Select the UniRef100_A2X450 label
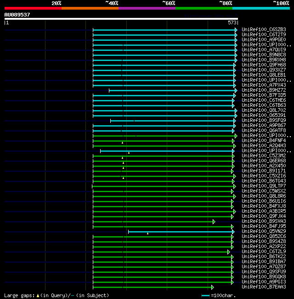This screenshot has height=299, width=294. pos(264,166)
